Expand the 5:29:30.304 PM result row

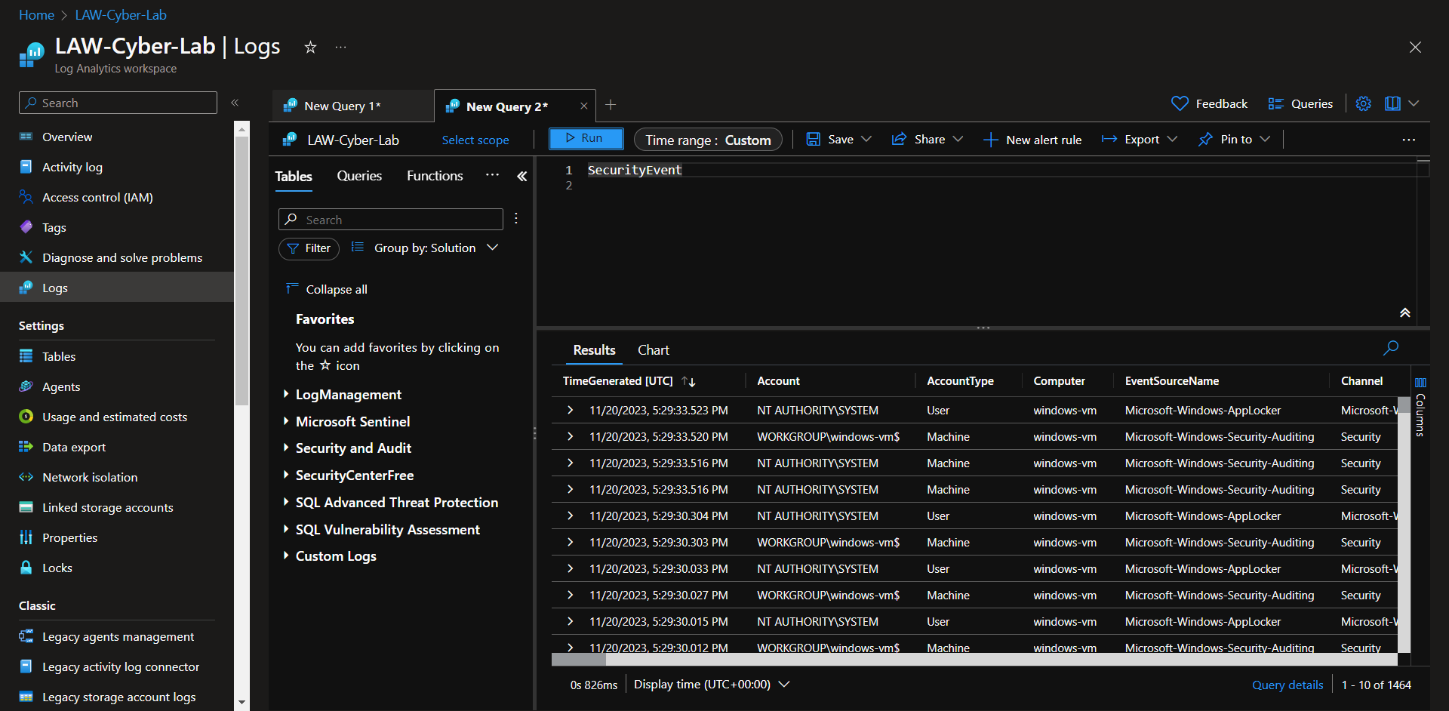click(571, 516)
